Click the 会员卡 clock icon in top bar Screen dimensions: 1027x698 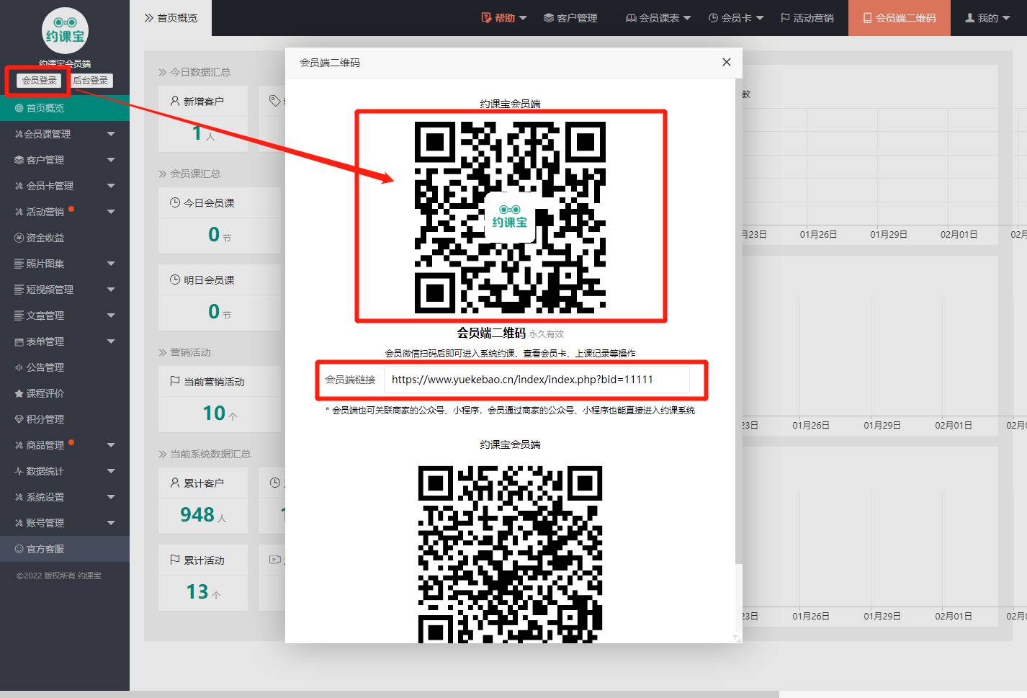click(714, 18)
